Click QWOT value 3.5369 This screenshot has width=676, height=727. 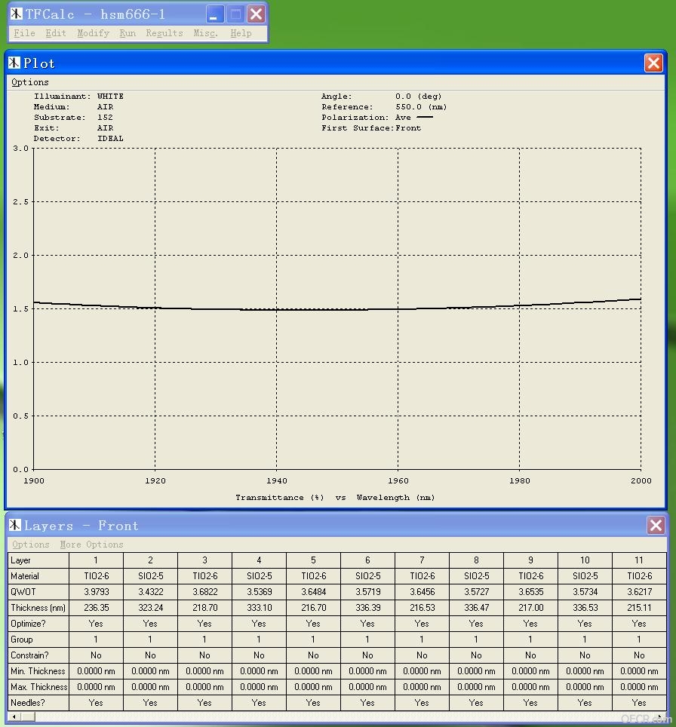259,591
